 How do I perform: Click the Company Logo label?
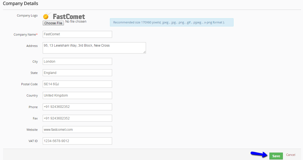point(27,15)
